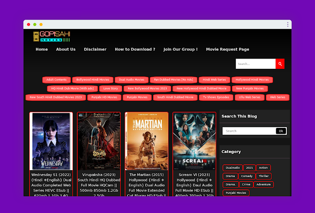
Task: Focus the top Search... input field
Action: (255, 64)
